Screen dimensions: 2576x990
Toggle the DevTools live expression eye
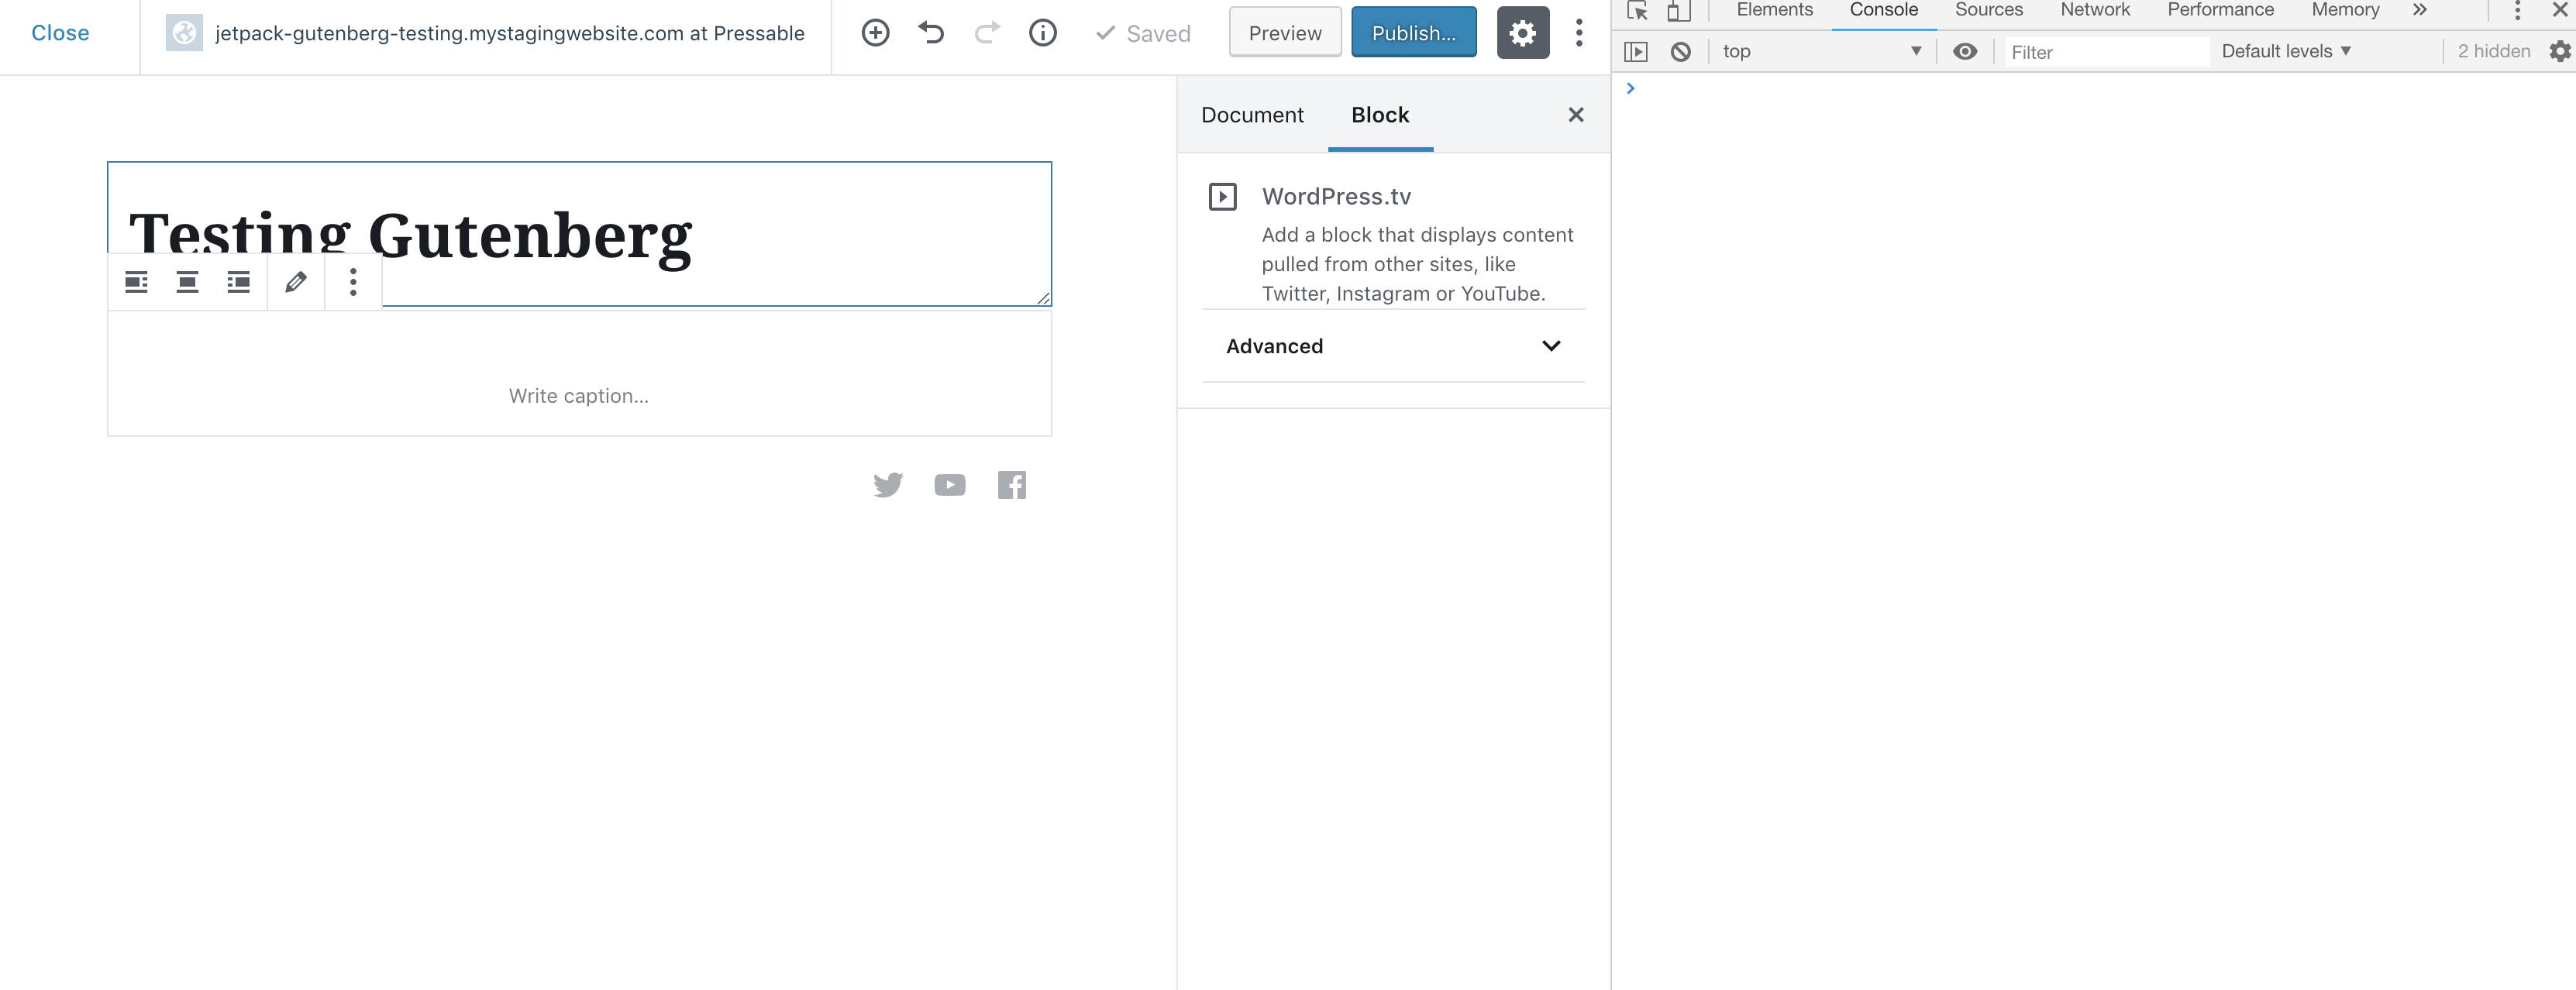coord(1964,51)
